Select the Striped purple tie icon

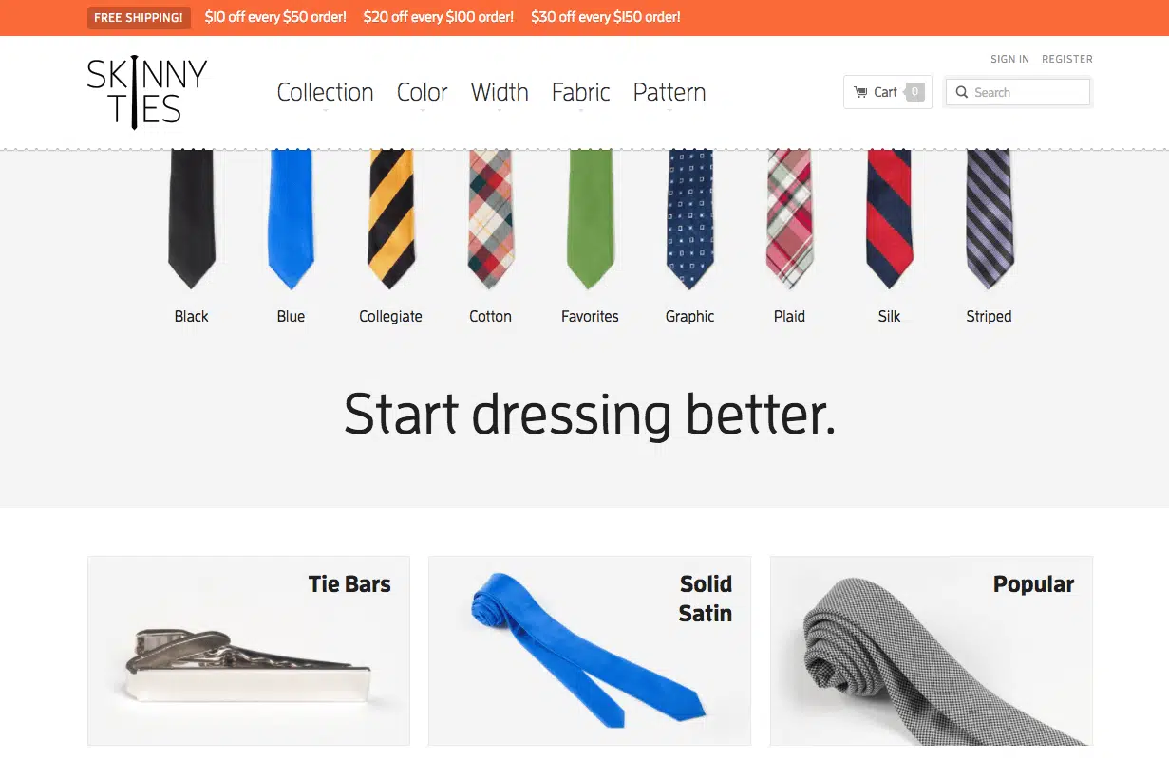989,219
